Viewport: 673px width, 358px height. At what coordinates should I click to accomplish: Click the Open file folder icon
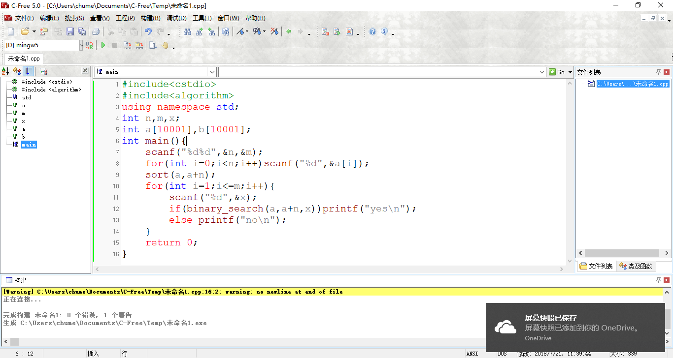coord(25,31)
